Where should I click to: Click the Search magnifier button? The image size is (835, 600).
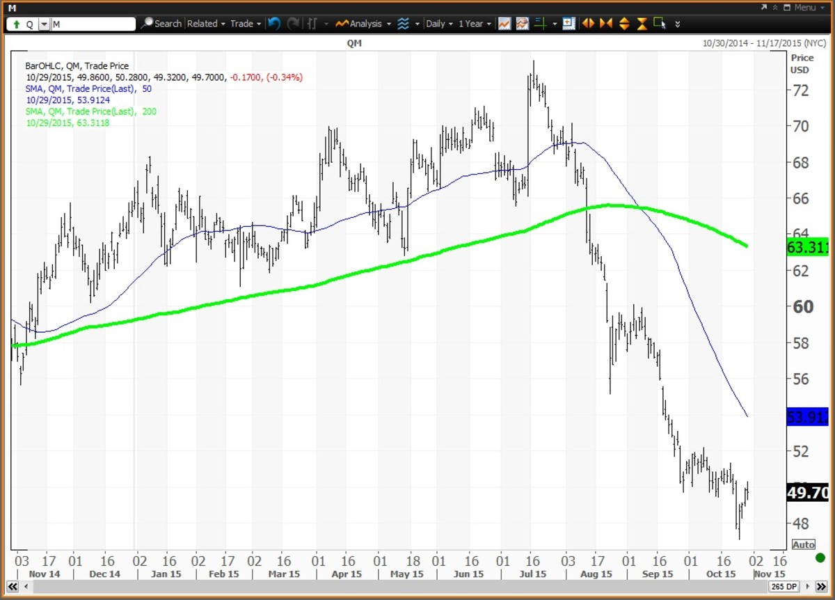coord(162,24)
